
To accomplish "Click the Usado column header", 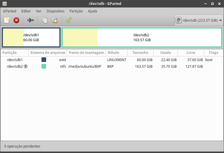I will tap(165, 53).
